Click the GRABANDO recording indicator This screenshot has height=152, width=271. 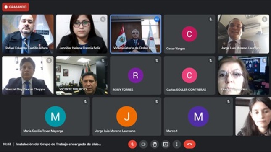click(16, 7)
